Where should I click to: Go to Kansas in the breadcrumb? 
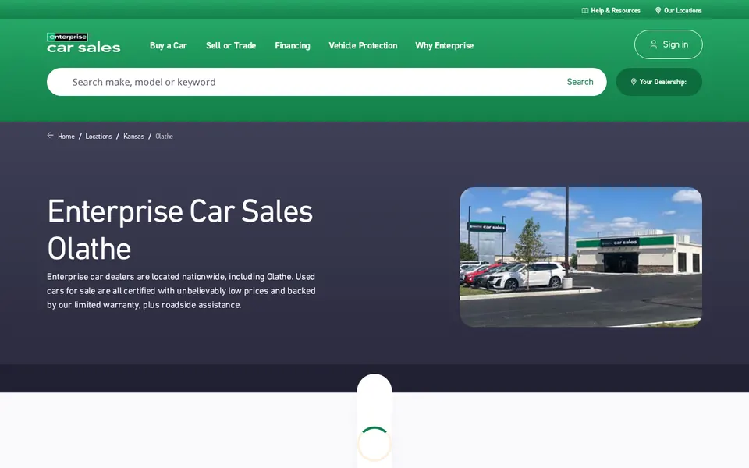[133, 136]
